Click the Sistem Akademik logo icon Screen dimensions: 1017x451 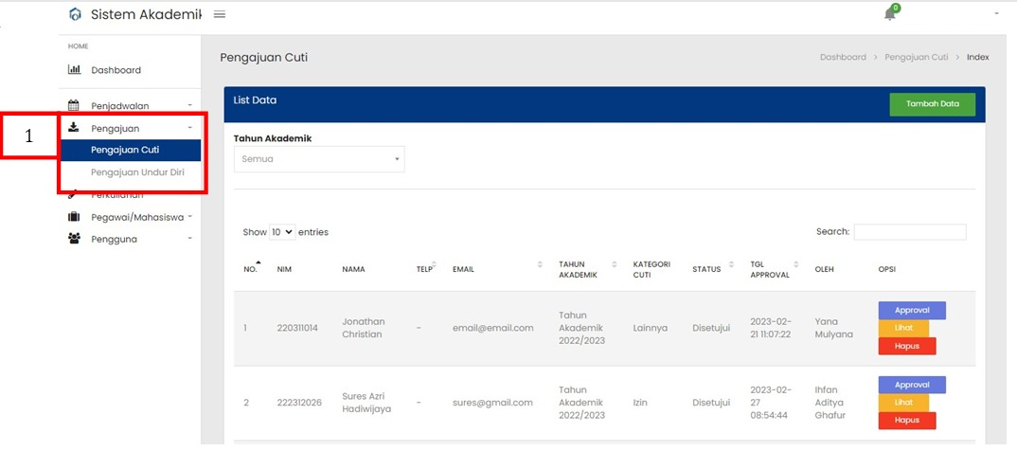(76, 14)
